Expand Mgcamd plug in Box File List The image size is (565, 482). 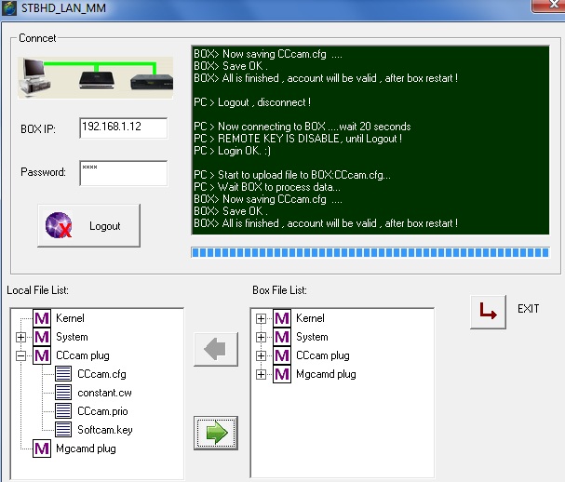(261, 374)
